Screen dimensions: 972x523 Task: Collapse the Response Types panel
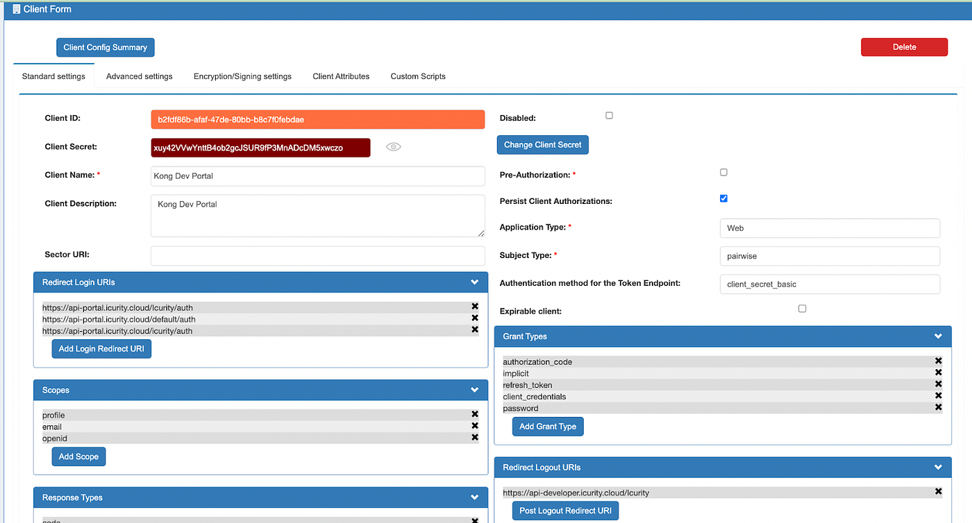pos(475,497)
